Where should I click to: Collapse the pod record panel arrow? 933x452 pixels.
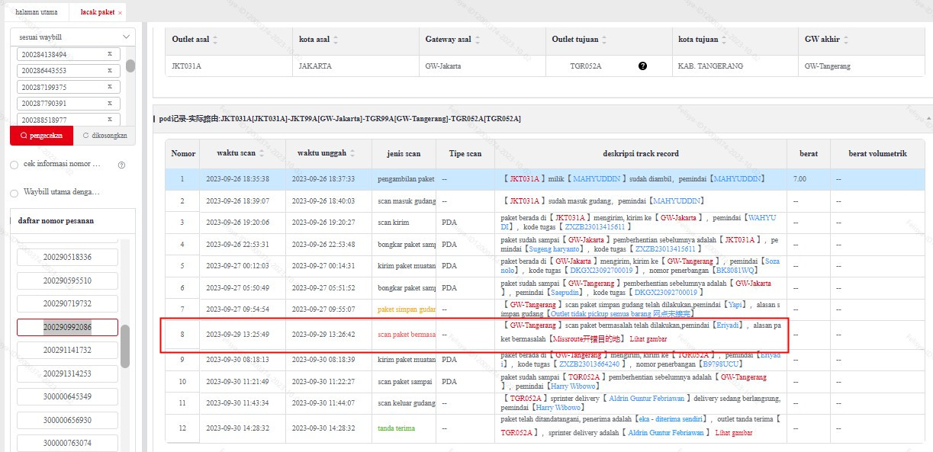coord(928,119)
